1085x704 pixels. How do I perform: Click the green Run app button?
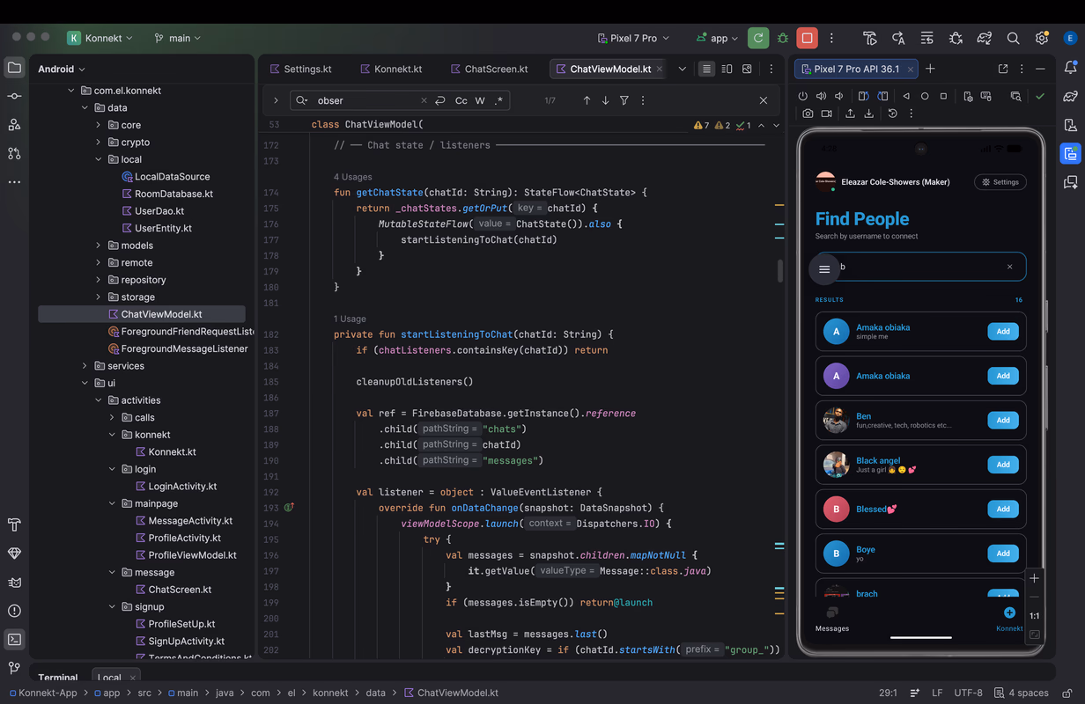pyautogui.click(x=757, y=38)
